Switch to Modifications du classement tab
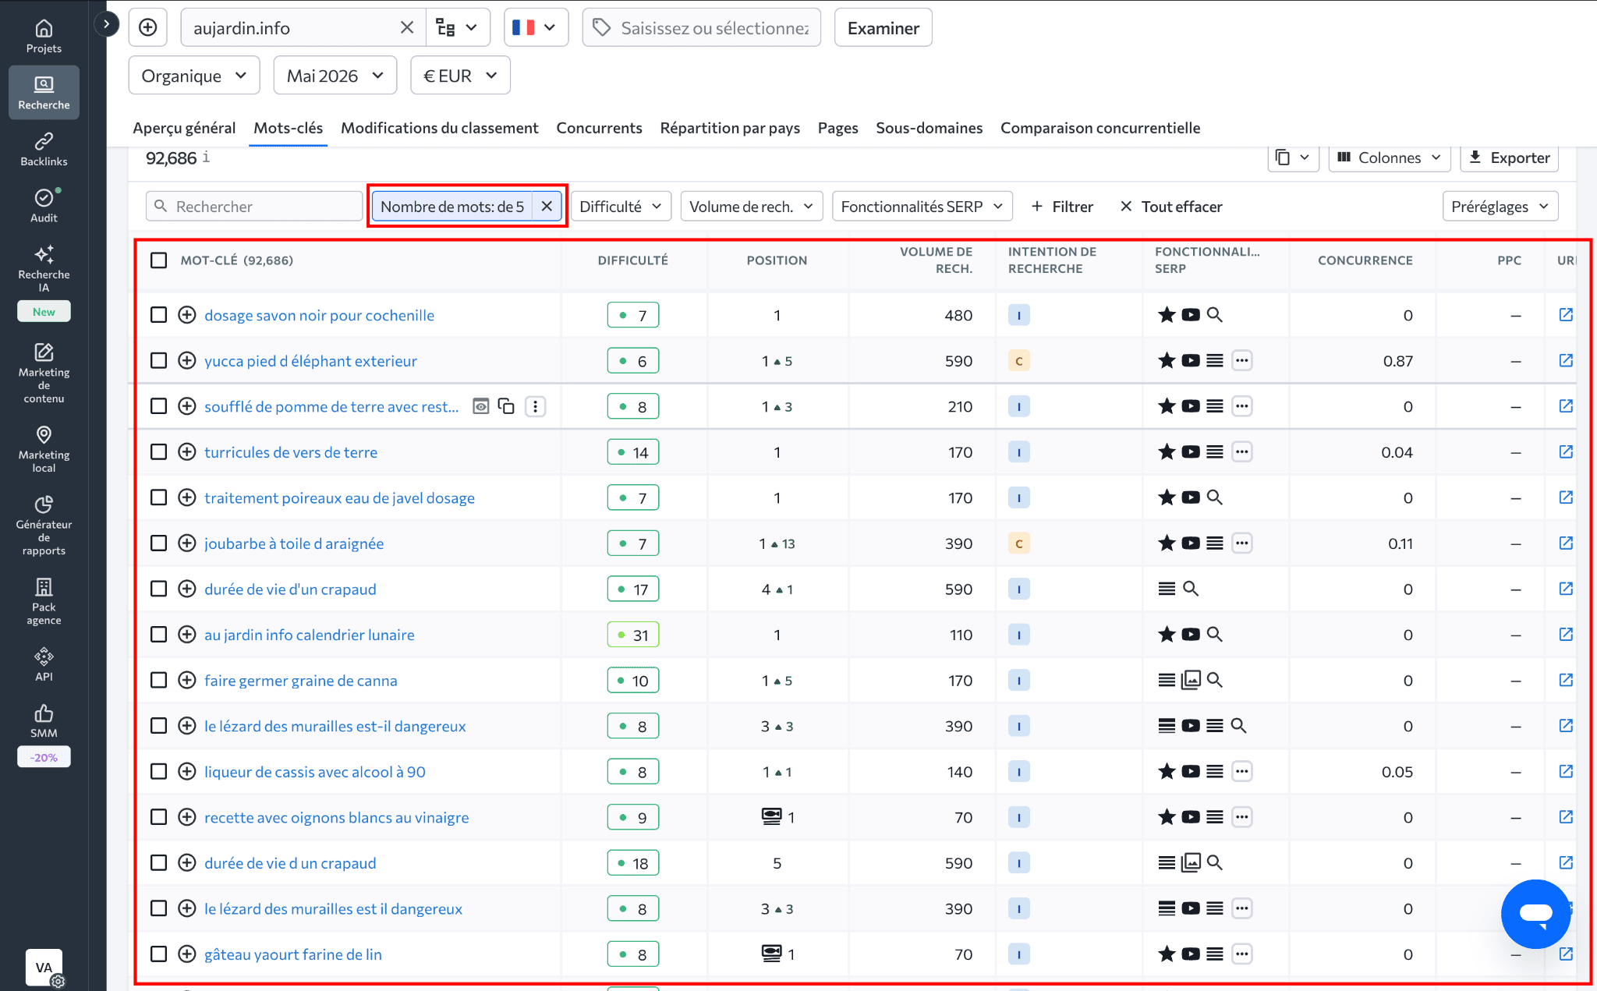 coord(440,128)
